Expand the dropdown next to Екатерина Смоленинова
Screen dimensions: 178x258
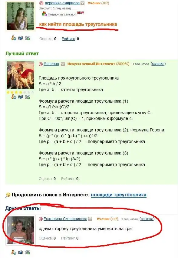(x=90, y=219)
